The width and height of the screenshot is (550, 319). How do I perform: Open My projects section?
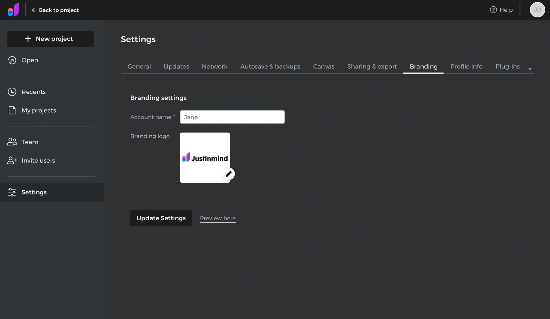[x=32, y=110]
